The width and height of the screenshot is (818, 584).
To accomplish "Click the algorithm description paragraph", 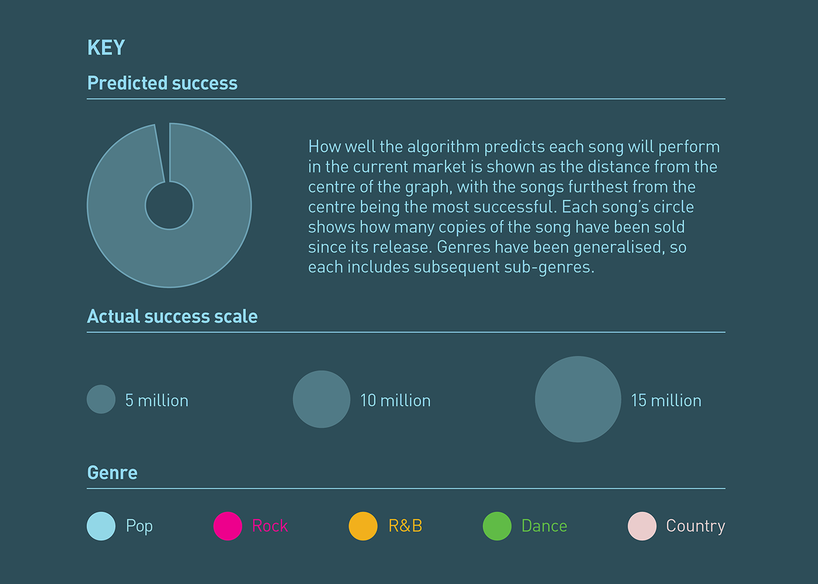I will coord(514,207).
